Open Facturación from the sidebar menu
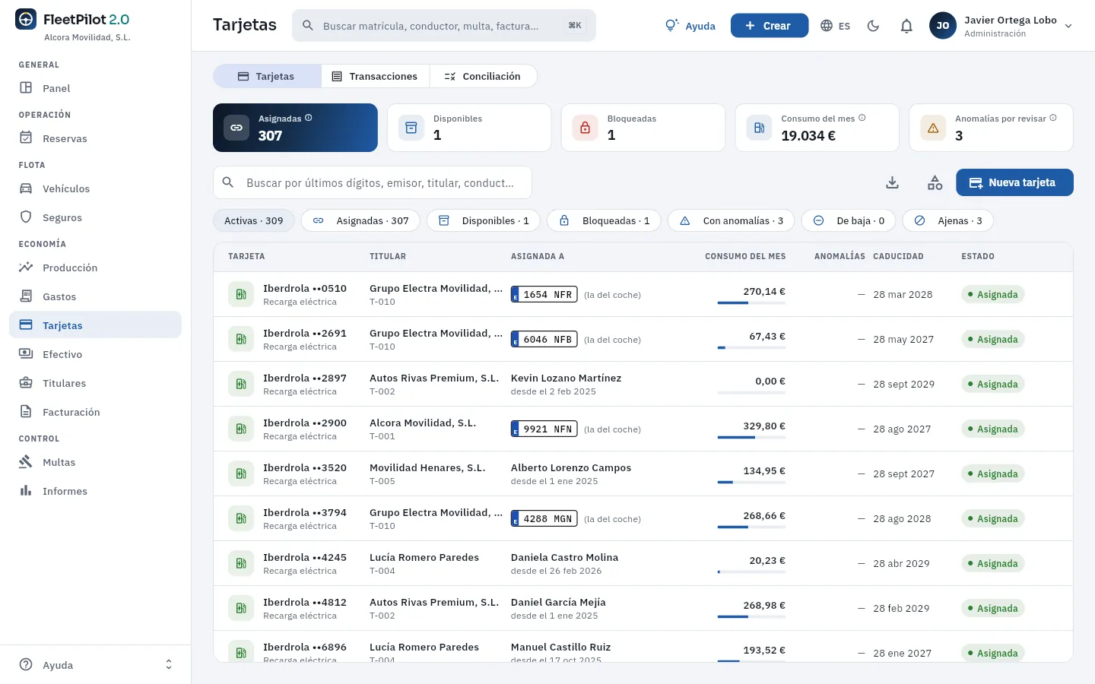 (95, 412)
